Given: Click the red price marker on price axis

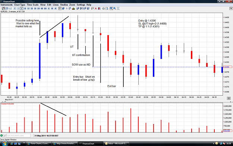Looking at the screenshot, I should [228, 67].
